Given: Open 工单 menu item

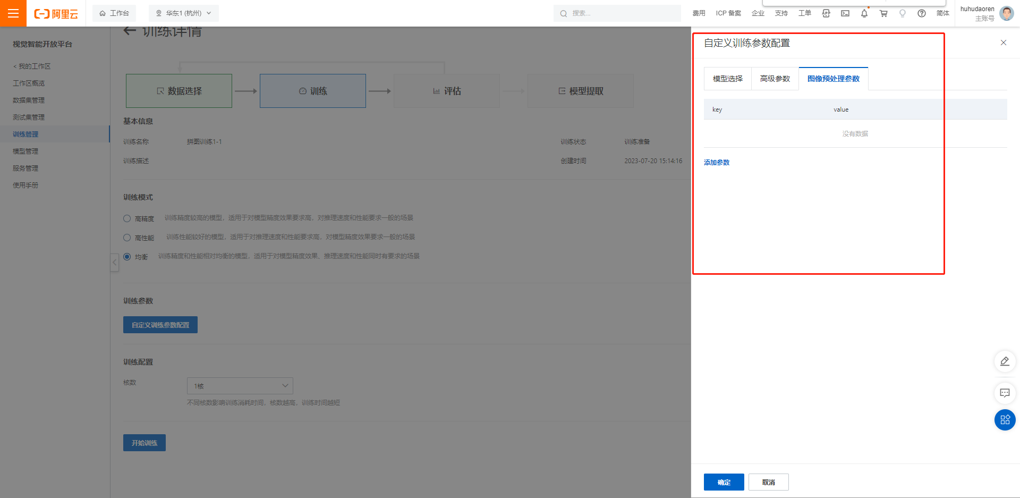Looking at the screenshot, I should click(x=805, y=13).
